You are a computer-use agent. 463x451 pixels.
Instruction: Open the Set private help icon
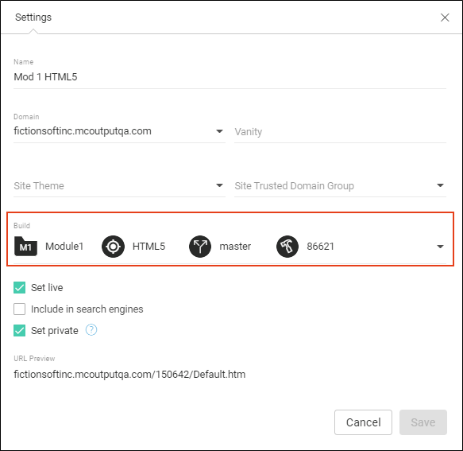pos(91,330)
